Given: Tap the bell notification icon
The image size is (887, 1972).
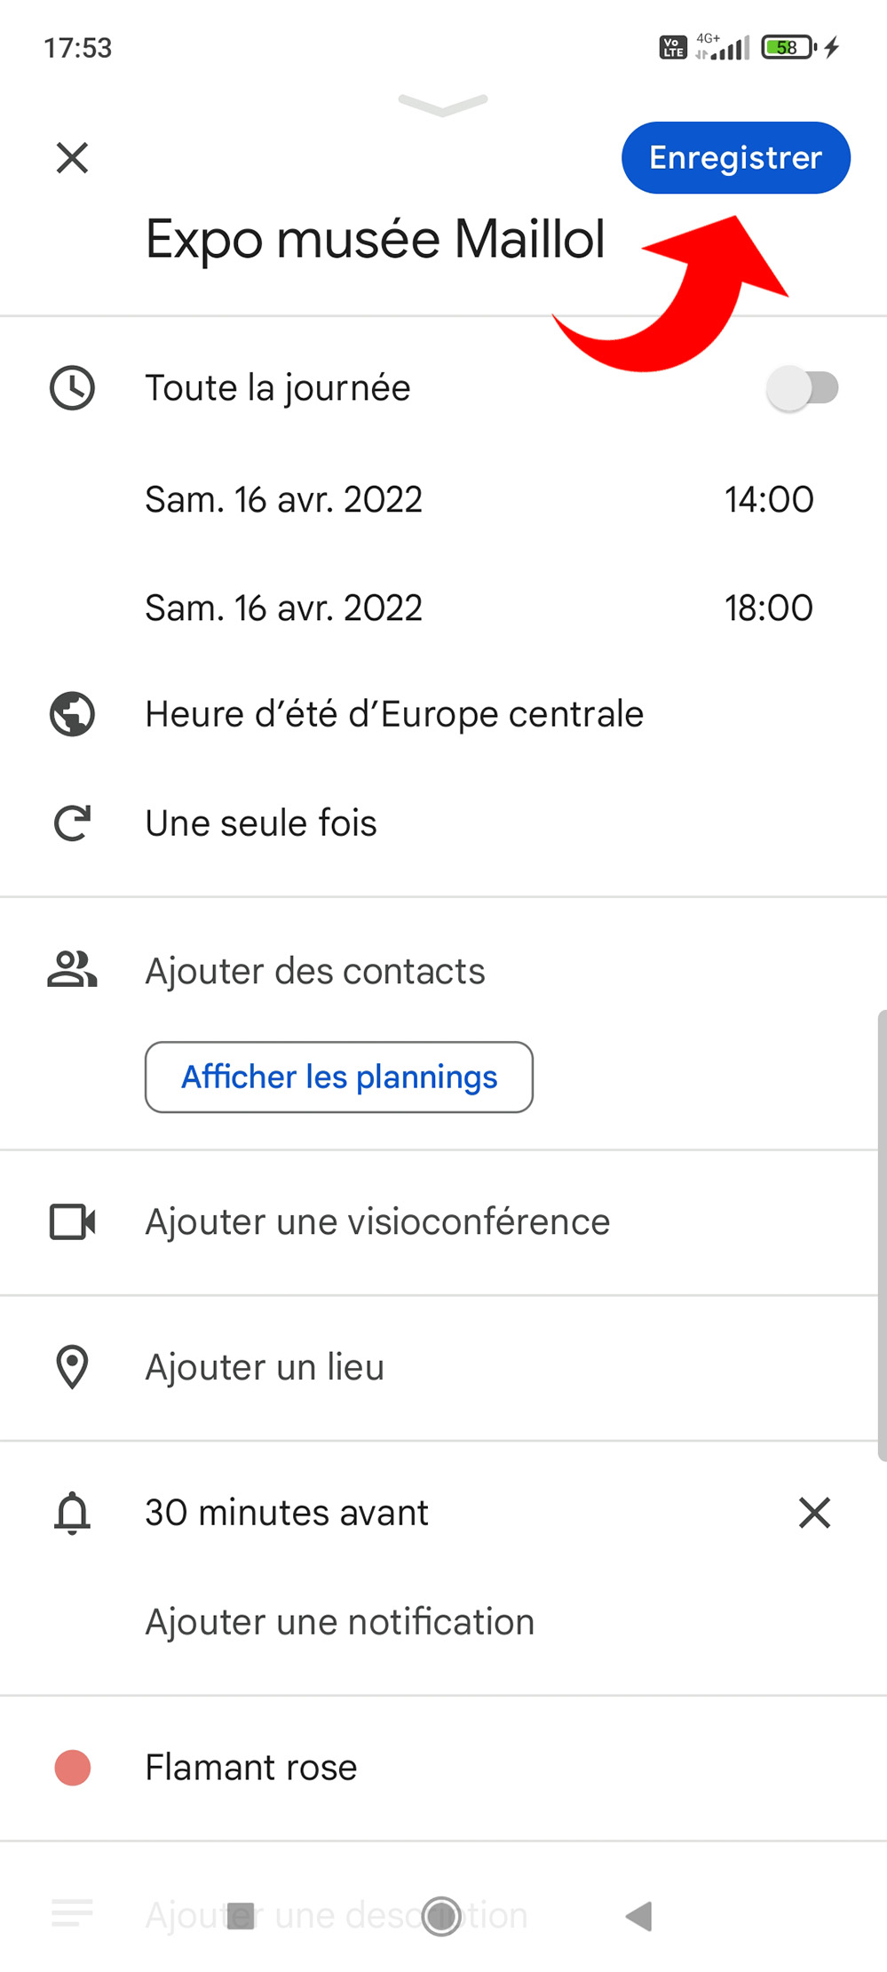Looking at the screenshot, I should coord(72,1513).
